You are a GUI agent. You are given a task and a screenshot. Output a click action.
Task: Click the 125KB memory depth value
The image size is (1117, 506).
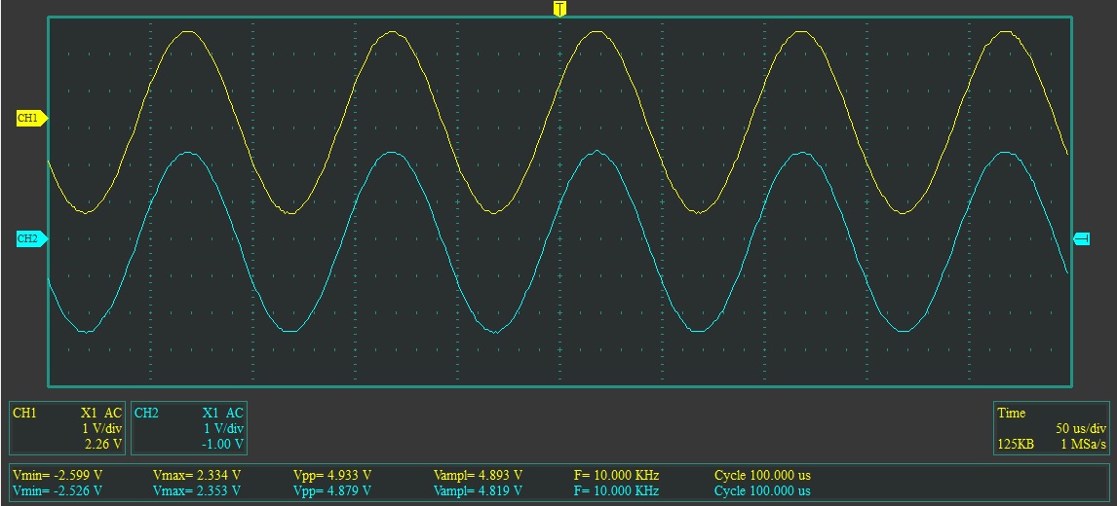(1015, 445)
